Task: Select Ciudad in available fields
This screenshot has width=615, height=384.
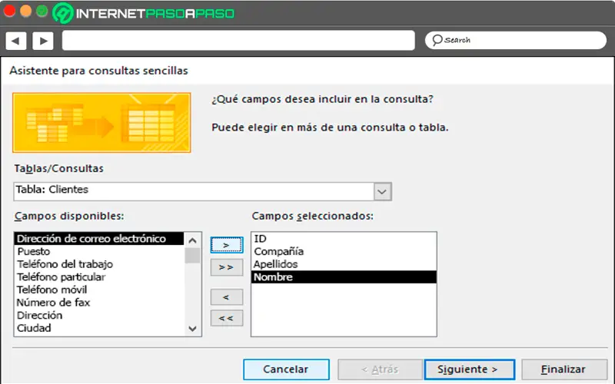Action: click(99, 328)
